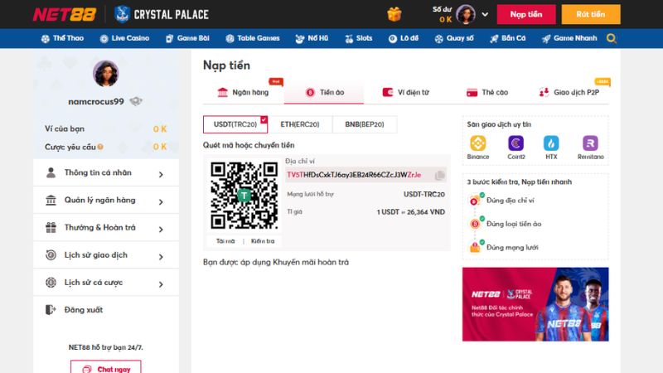
Task: Click the Rút tiền button
Action: pos(591,14)
